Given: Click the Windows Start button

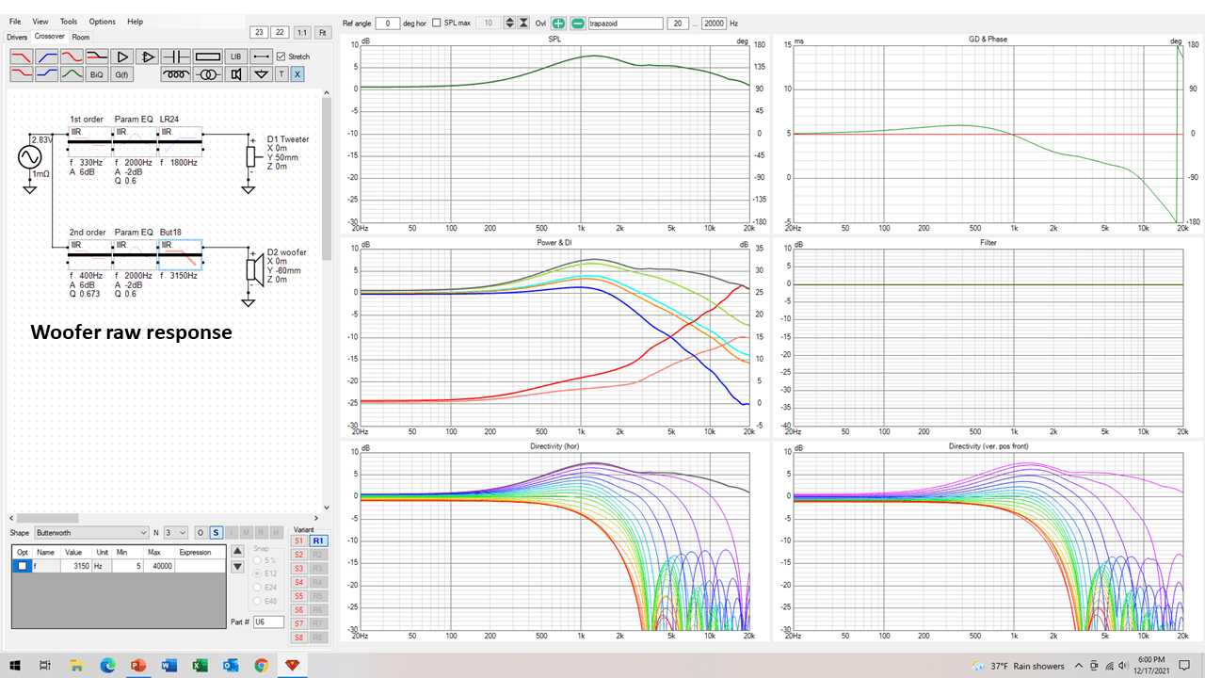Looking at the screenshot, I should 15,666.
